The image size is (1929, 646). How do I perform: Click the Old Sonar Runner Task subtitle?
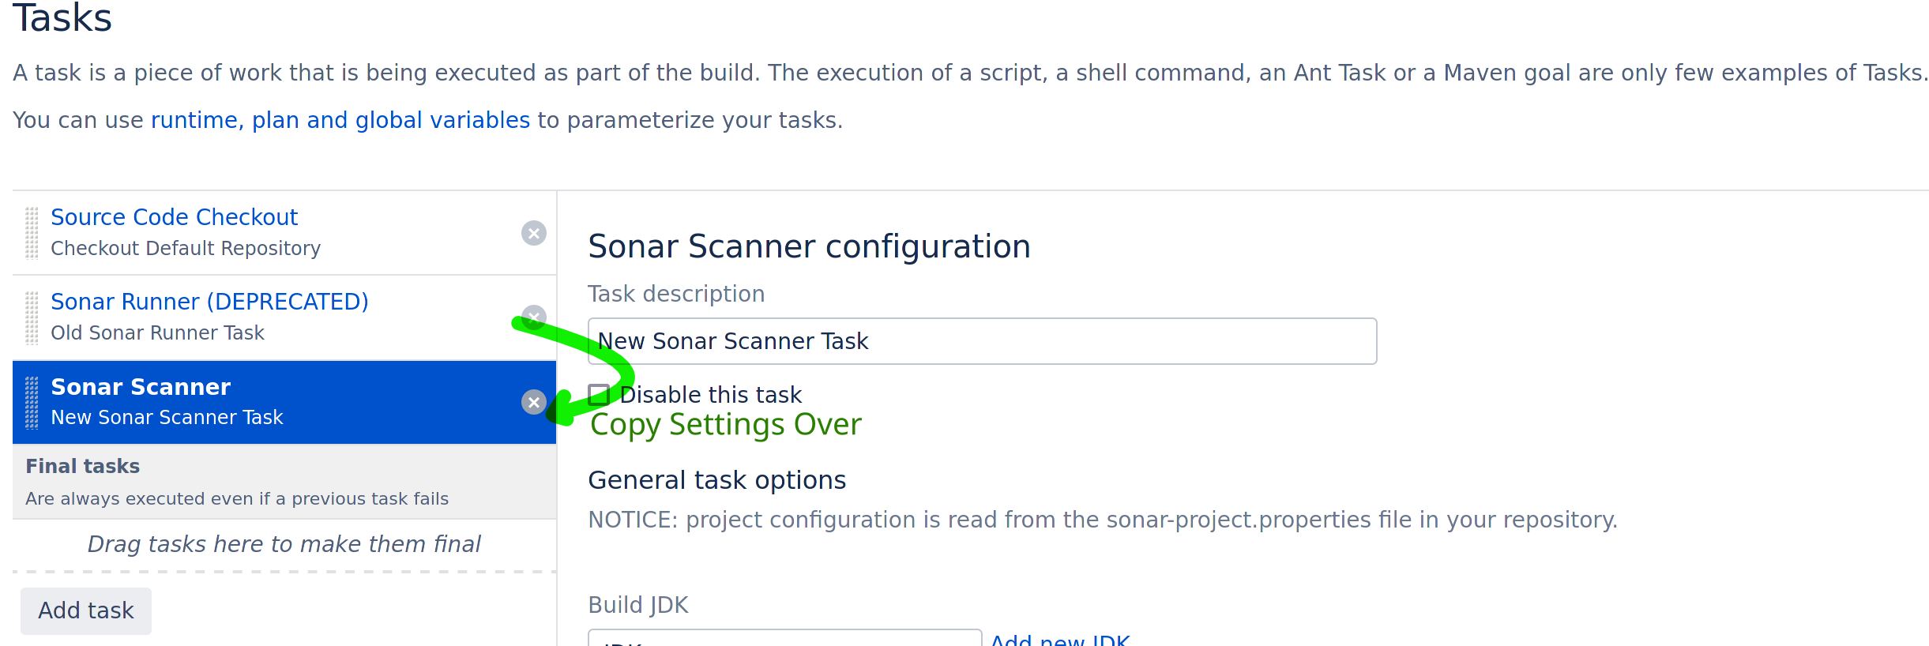(x=157, y=333)
